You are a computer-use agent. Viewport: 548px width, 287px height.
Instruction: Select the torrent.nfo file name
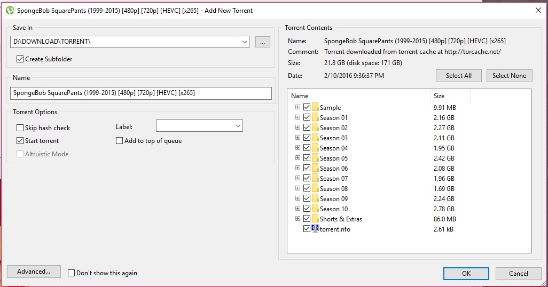[335, 229]
